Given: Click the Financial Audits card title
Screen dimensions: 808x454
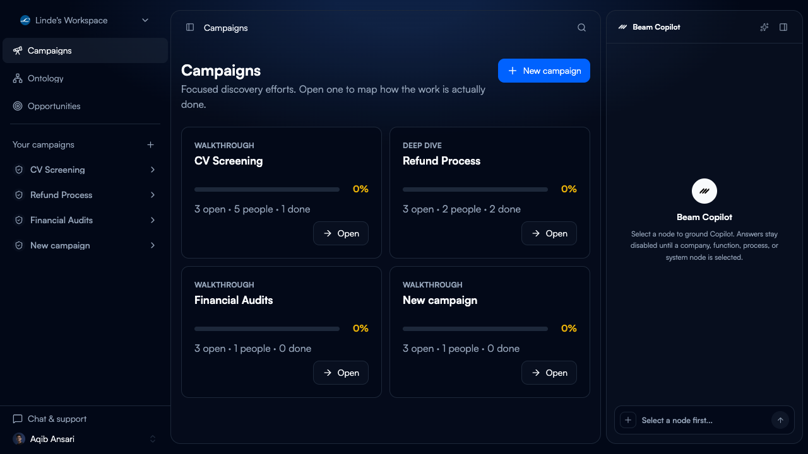Looking at the screenshot, I should click(234, 300).
